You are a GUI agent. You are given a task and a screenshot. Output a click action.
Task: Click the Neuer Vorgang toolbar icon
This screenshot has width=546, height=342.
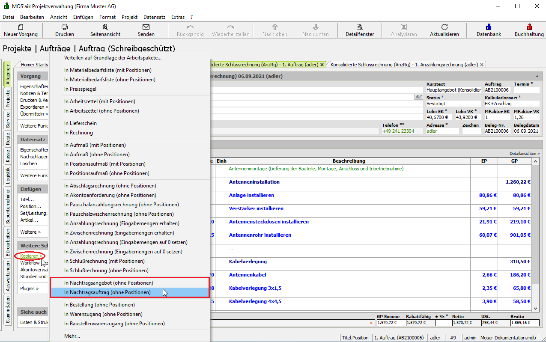point(21,30)
